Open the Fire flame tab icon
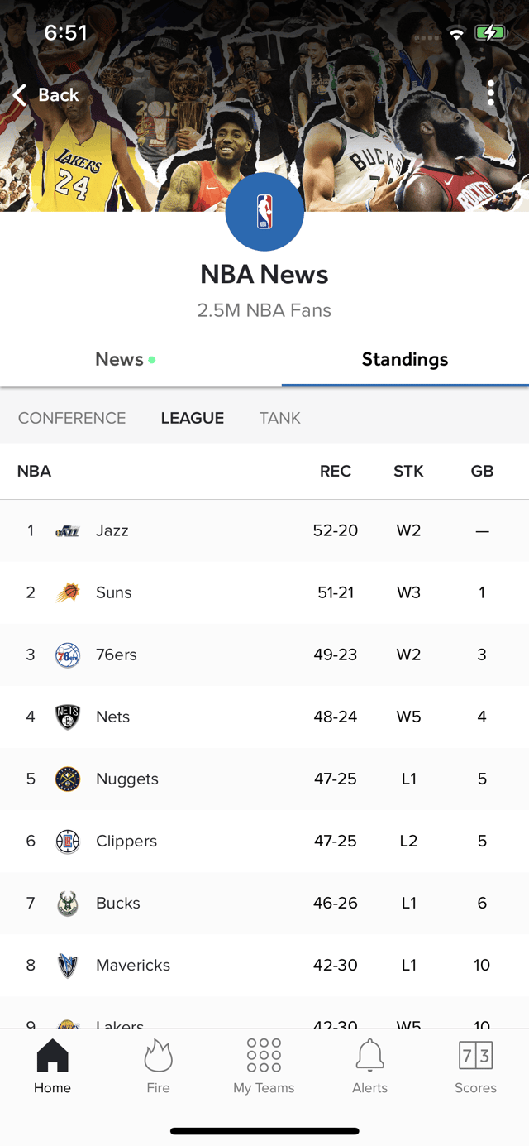This screenshot has width=529, height=1146. 158,1056
